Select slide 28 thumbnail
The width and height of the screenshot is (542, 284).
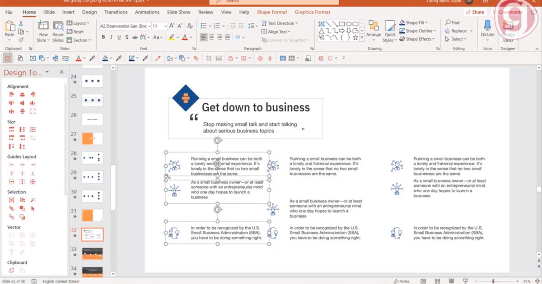click(x=92, y=158)
